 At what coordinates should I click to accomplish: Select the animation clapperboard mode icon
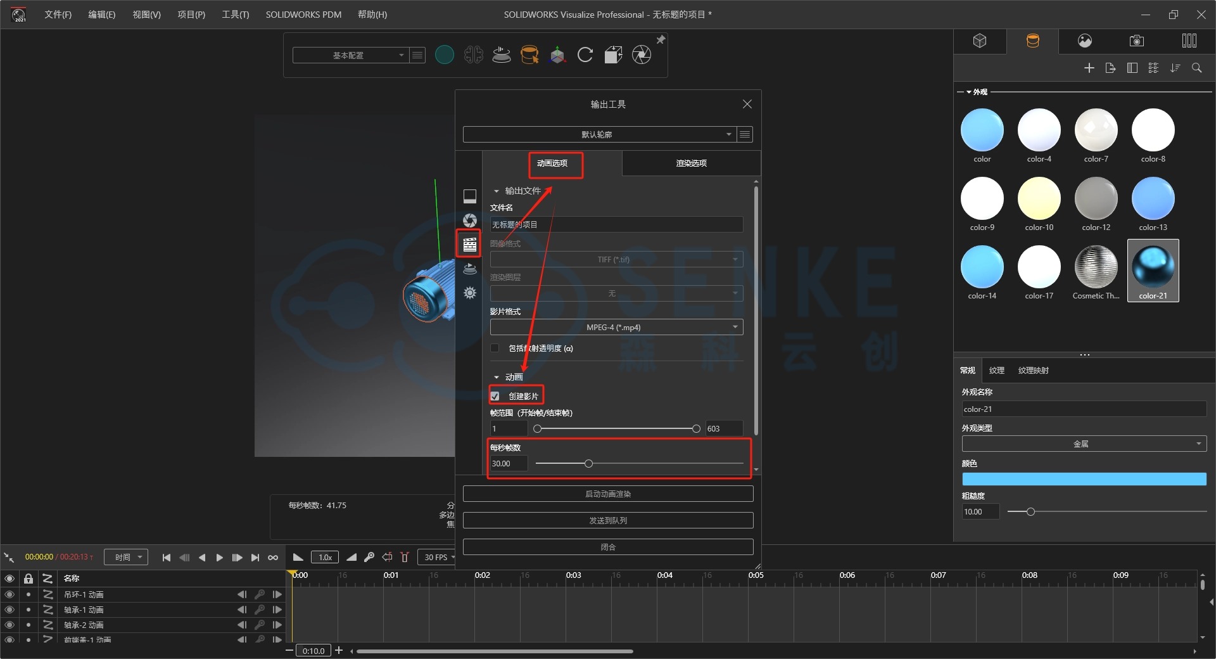pyautogui.click(x=470, y=244)
